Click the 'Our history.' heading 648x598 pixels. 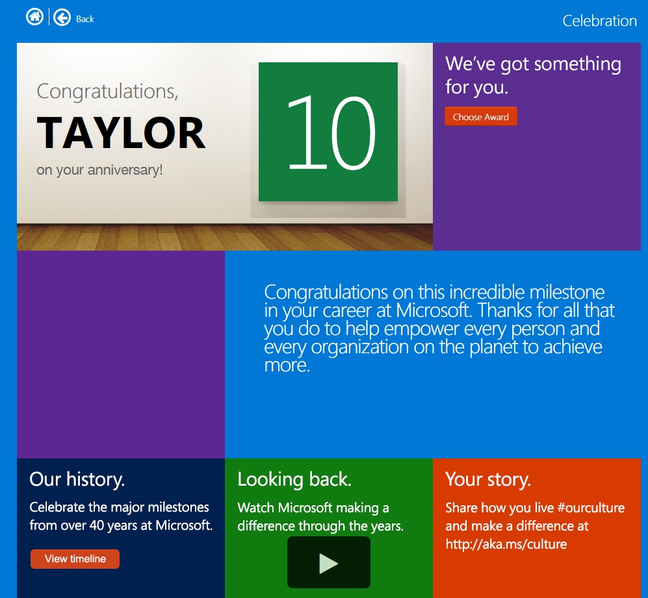(x=77, y=479)
